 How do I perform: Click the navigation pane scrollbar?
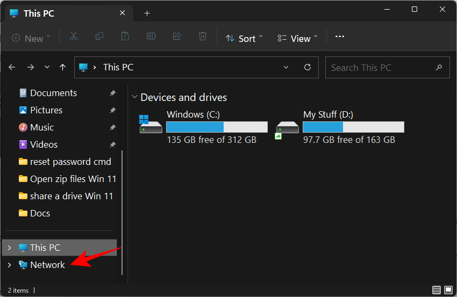point(122,213)
